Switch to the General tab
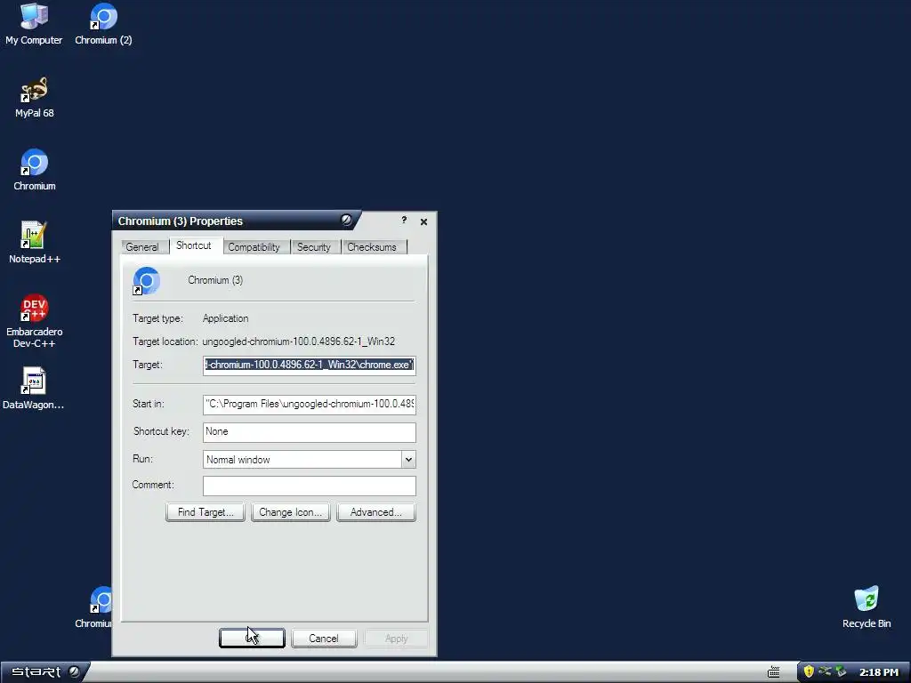The height and width of the screenshot is (683, 911). pos(142,247)
